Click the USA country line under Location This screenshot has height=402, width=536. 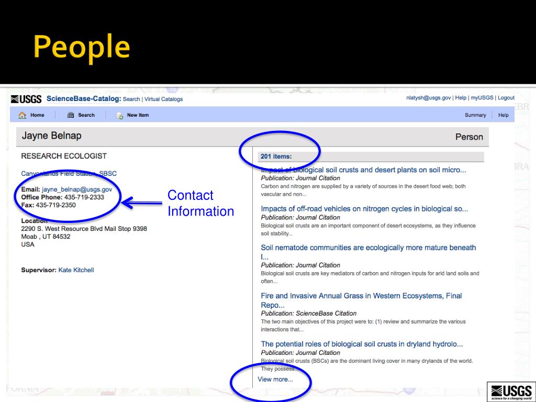[x=28, y=244]
